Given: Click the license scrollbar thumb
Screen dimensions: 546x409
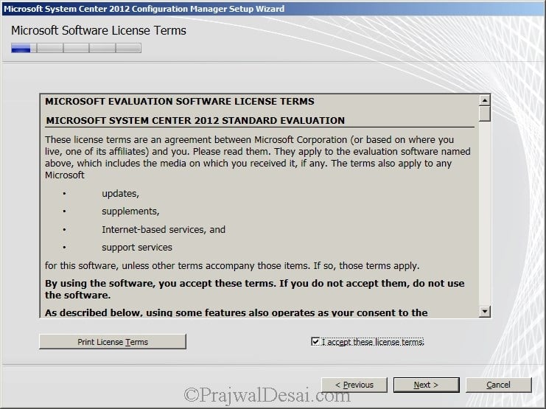Looking at the screenshot, I should [484, 114].
